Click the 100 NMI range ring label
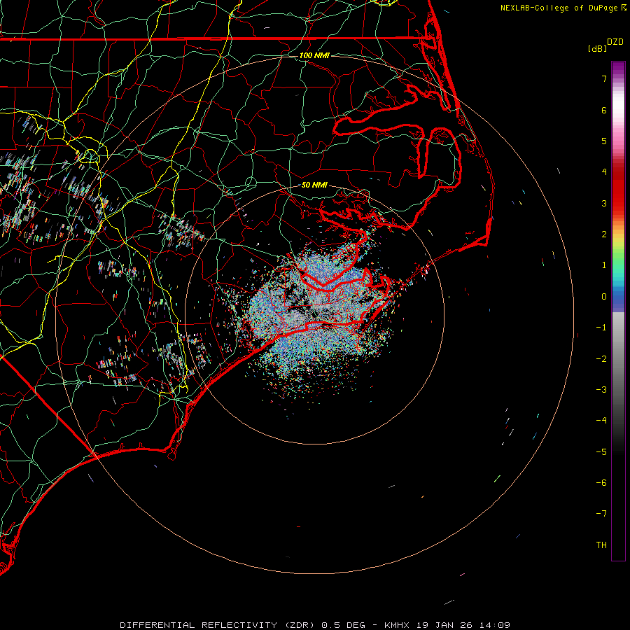This screenshot has height=630, width=630. [x=314, y=55]
